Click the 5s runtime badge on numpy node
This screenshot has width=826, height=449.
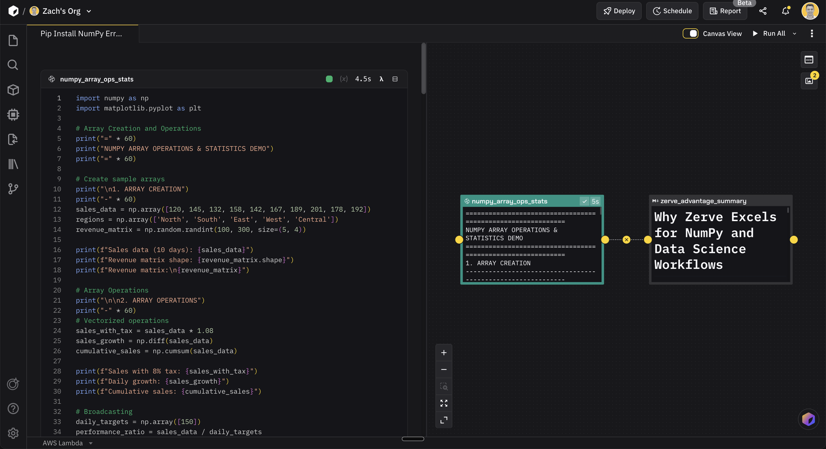pyautogui.click(x=595, y=201)
